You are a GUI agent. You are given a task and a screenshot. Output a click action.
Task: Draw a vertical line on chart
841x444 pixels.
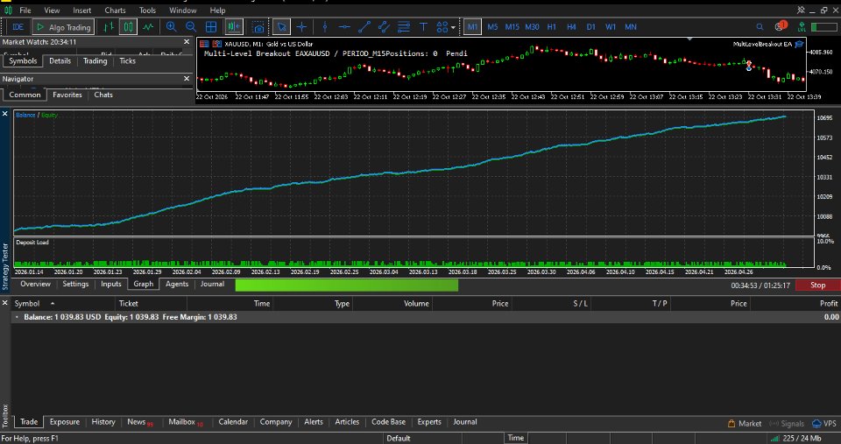coord(324,27)
